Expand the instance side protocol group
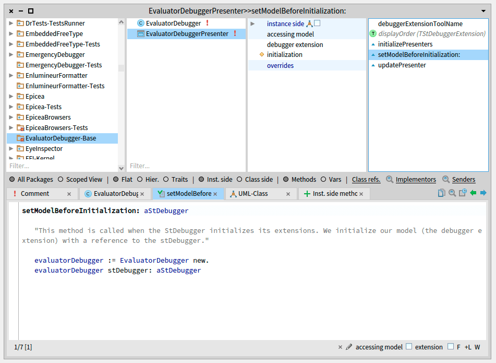The height and width of the screenshot is (363, 496). 252,24
